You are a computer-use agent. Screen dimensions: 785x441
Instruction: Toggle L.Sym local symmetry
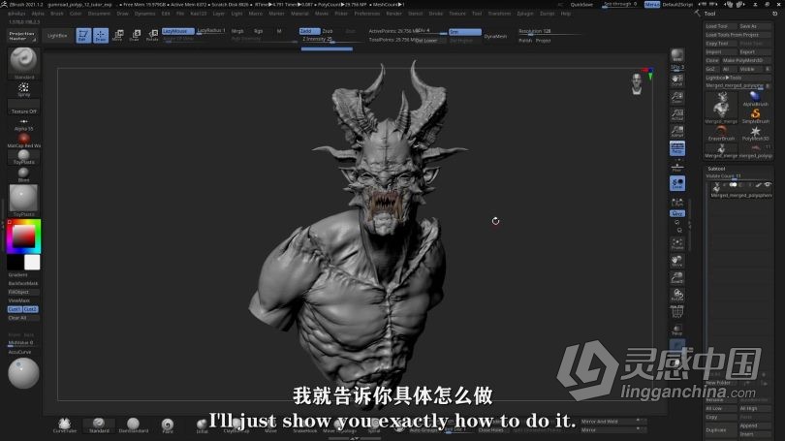coord(677,203)
